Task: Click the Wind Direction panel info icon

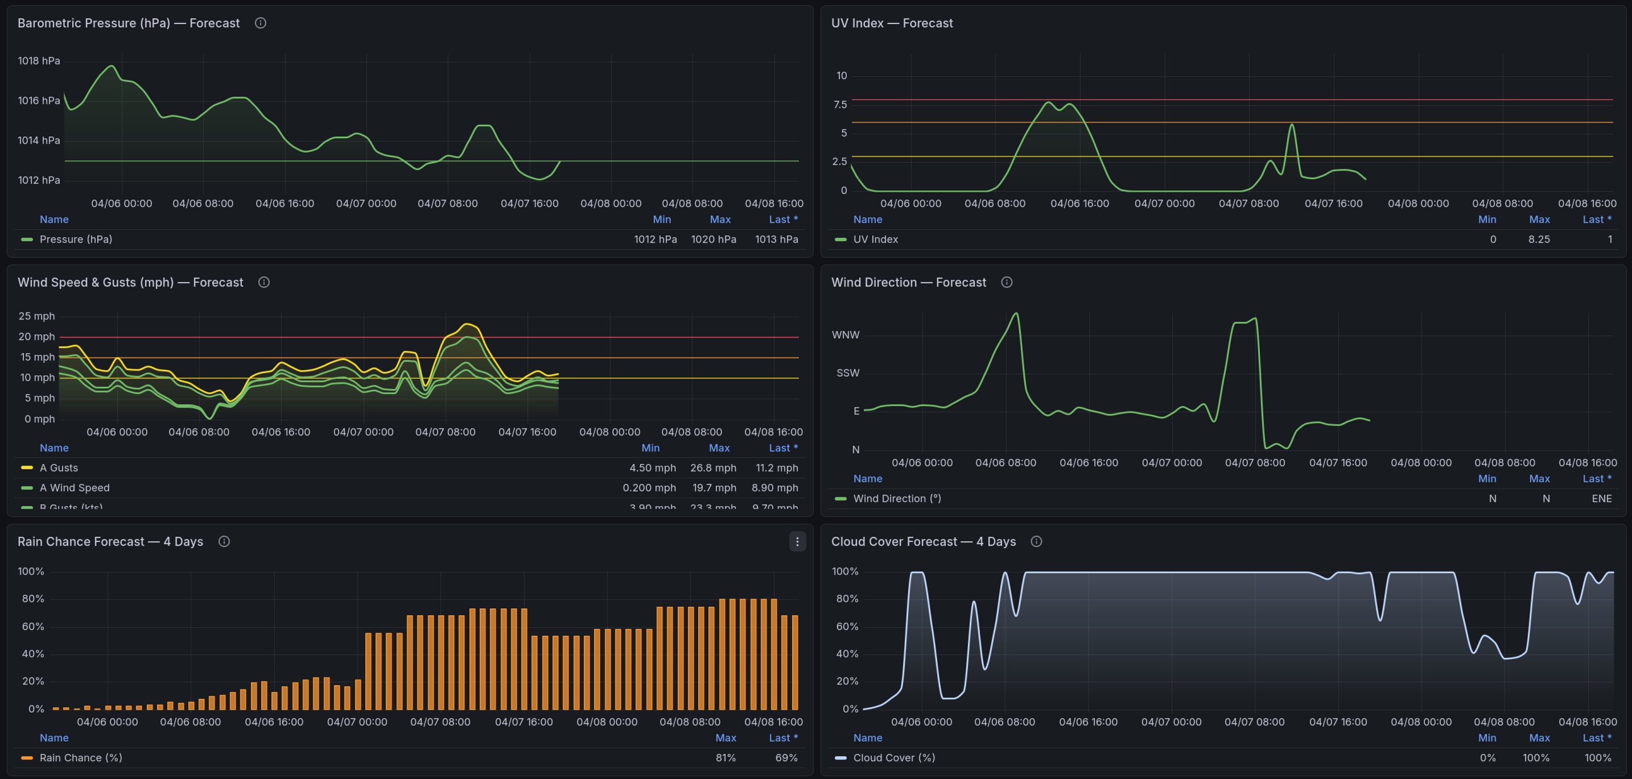Action: [1007, 282]
